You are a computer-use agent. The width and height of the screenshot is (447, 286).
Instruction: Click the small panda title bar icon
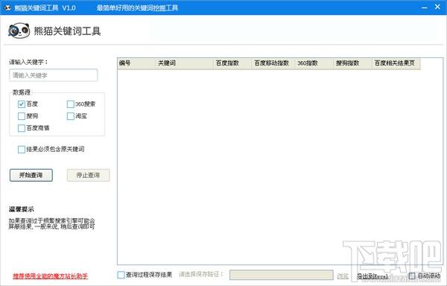pos(7,7)
